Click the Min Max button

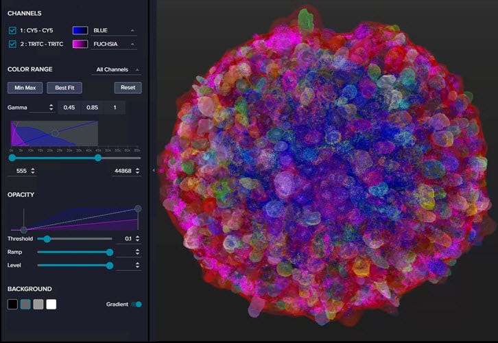(x=25, y=88)
